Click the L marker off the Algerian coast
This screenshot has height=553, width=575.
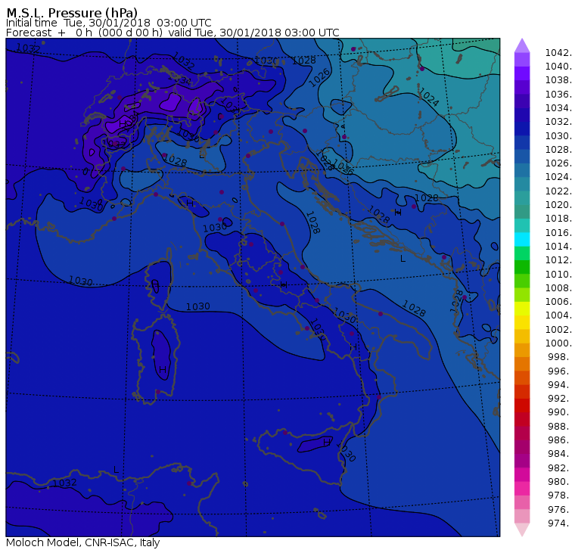click(116, 470)
